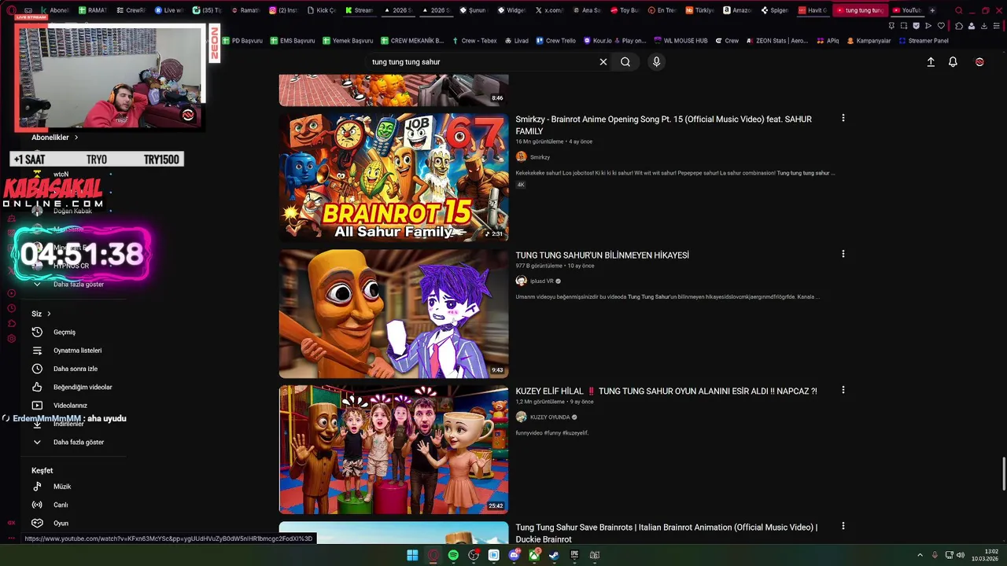Viewport: 1007px width, 566px height.
Task: Open more options for Duckie Brainrot video
Action: click(843, 526)
